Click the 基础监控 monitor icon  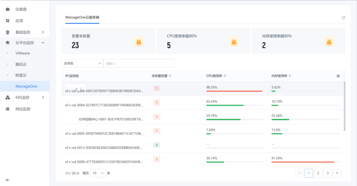pyautogui.click(x=8, y=32)
